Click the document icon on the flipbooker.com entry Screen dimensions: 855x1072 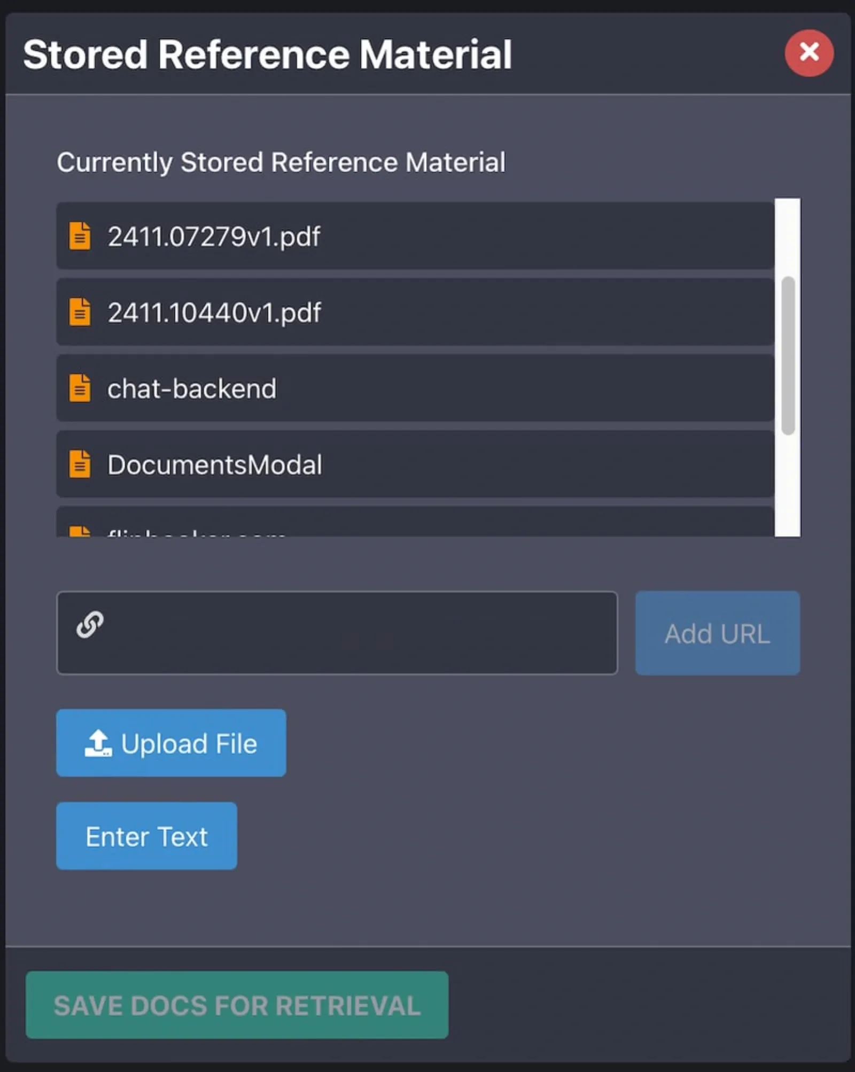[80, 533]
